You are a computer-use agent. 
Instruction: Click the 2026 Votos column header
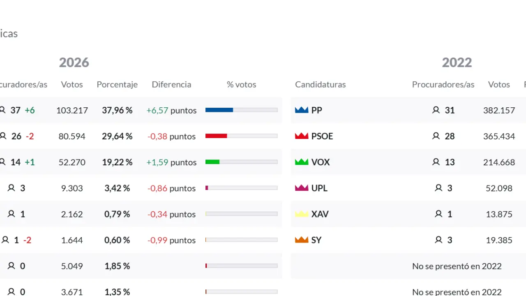(x=72, y=84)
